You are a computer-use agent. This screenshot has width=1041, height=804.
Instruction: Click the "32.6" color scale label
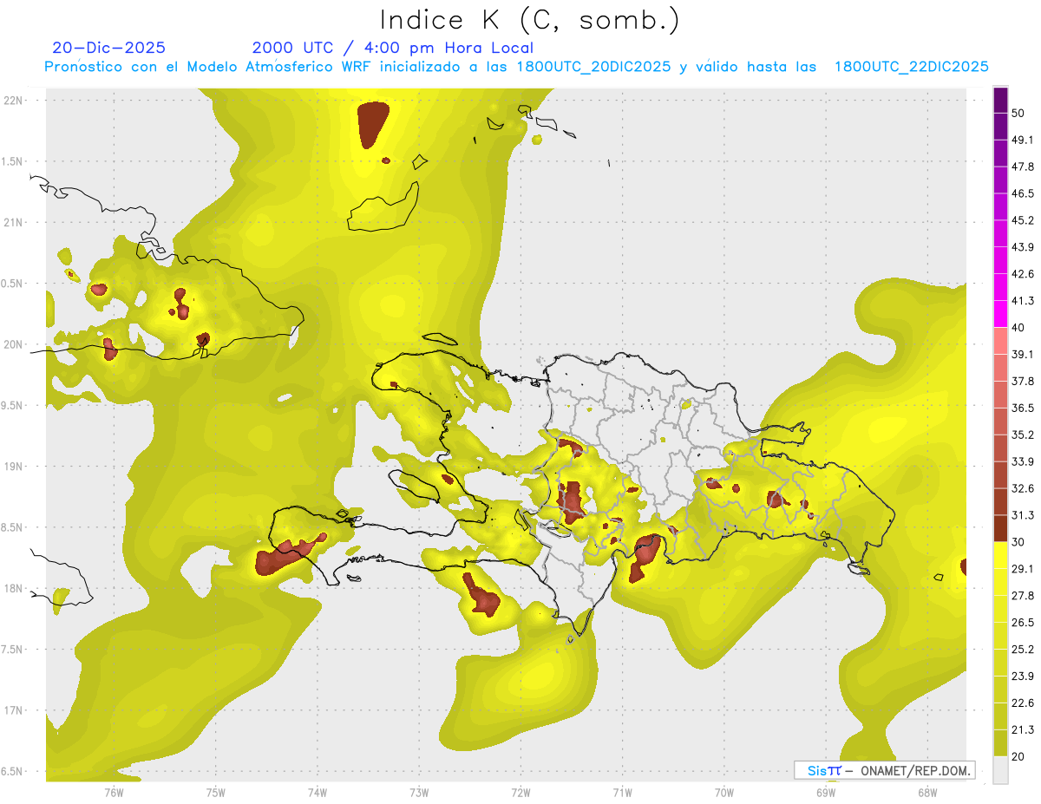click(x=1023, y=488)
